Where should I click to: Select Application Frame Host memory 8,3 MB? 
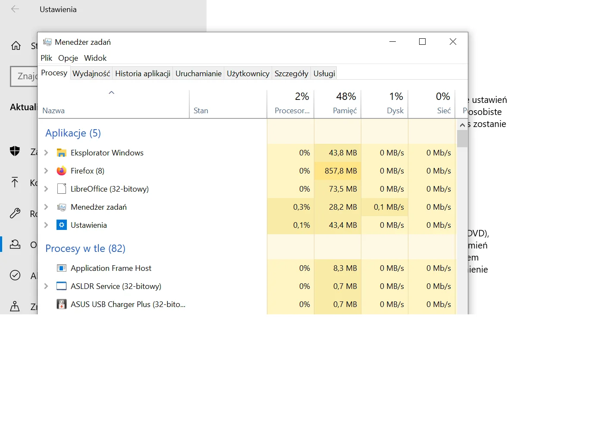345,268
